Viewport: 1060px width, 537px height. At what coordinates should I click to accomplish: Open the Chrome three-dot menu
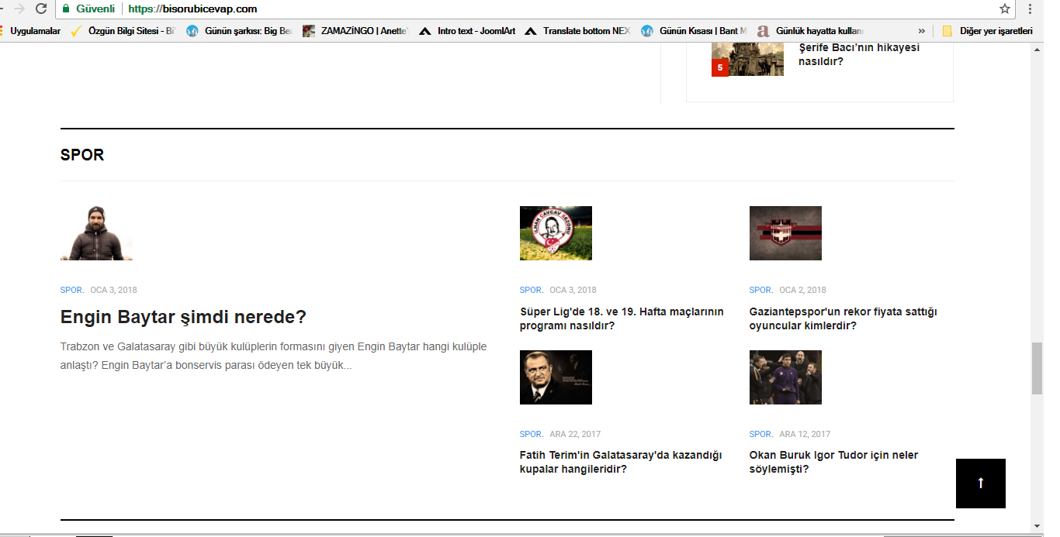coord(1030,9)
